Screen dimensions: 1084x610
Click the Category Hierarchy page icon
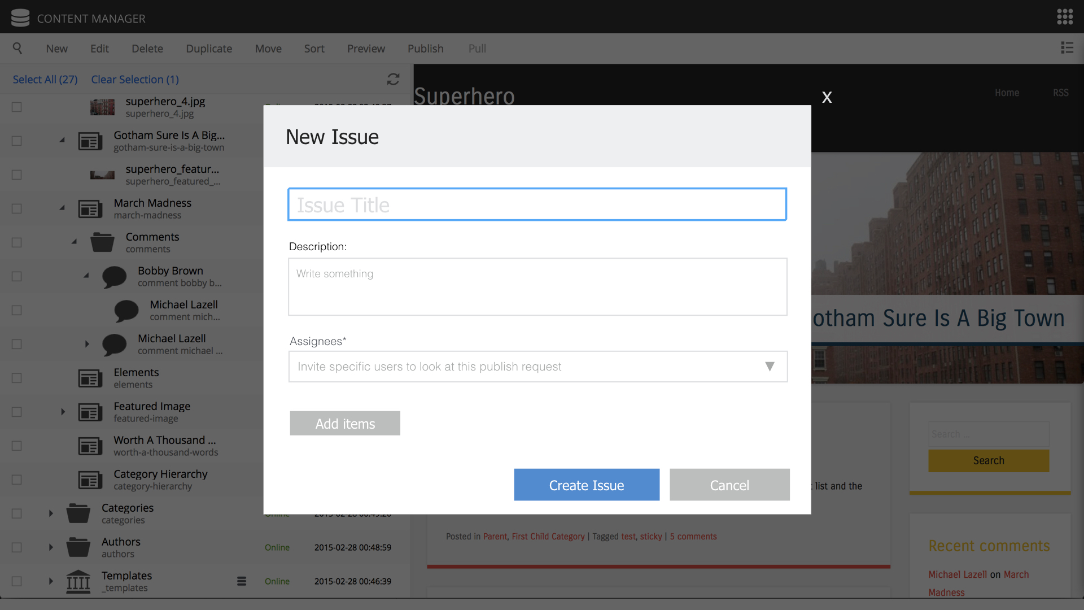coord(90,480)
